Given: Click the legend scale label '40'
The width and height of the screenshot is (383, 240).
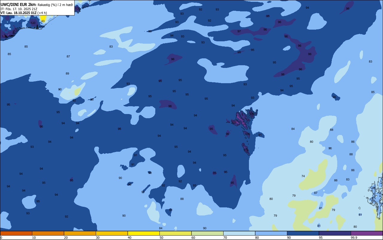Looking at the screenshot, I should (x=129, y=238).
